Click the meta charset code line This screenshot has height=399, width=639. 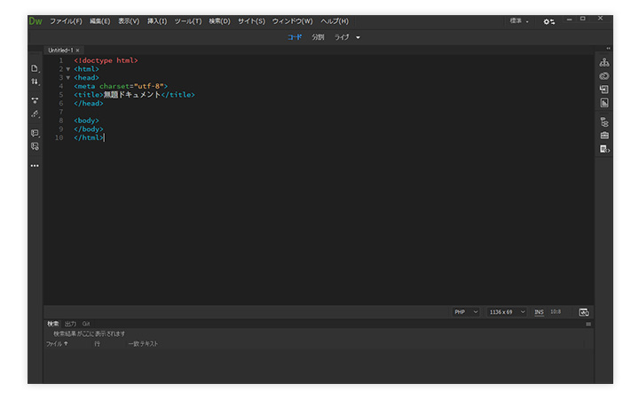(121, 86)
